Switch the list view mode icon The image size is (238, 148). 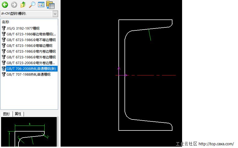[41, 5]
